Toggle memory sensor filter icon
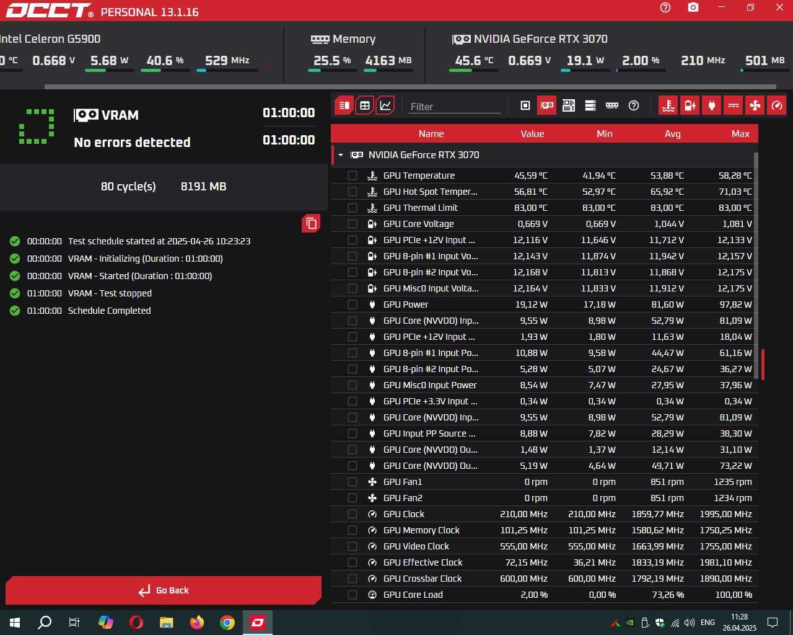This screenshot has height=635, width=793. pos(612,105)
